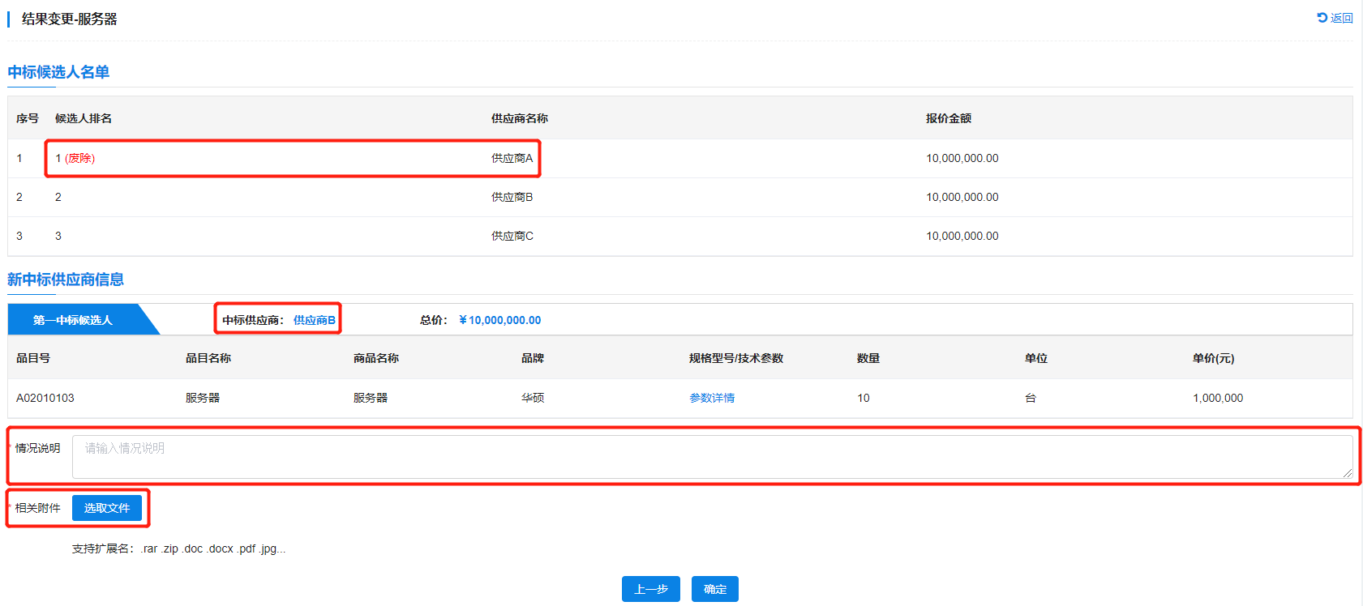The width and height of the screenshot is (1363, 606).
Task: Click the 情况说明 text area resize handle
Action: (1348, 473)
